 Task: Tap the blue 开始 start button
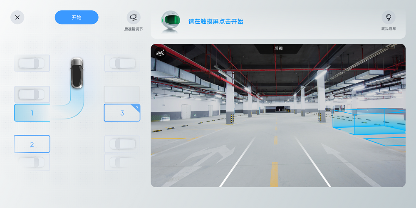pyautogui.click(x=77, y=17)
